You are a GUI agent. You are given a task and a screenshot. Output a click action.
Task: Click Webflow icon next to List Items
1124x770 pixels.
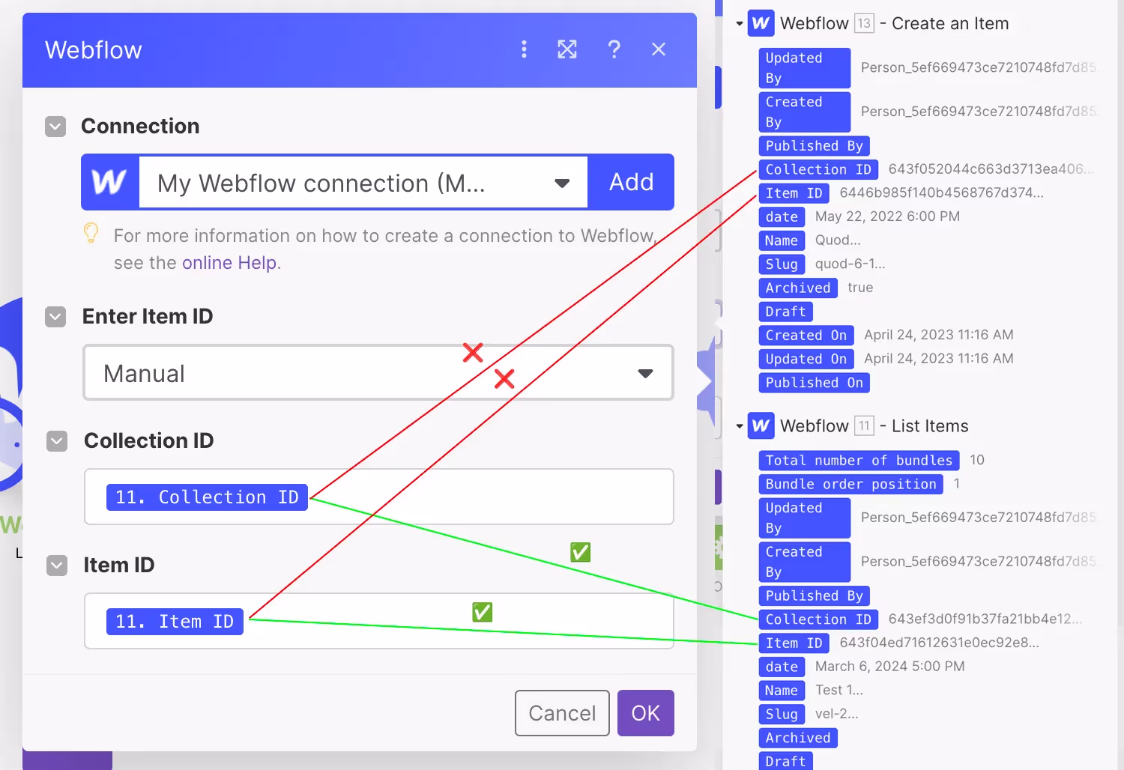761,425
